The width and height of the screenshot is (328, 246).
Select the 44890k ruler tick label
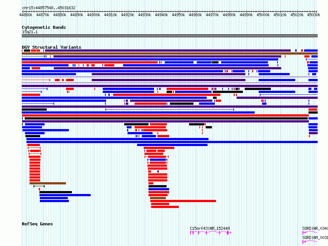point(77,15)
